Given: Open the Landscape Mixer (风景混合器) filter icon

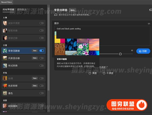Looking at the screenshot, I should (x=5, y=58).
